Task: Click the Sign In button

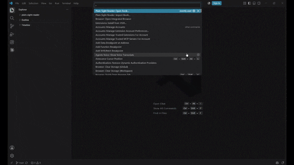Action: point(216,3)
